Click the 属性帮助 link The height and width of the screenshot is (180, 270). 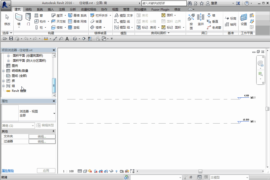click(8, 171)
